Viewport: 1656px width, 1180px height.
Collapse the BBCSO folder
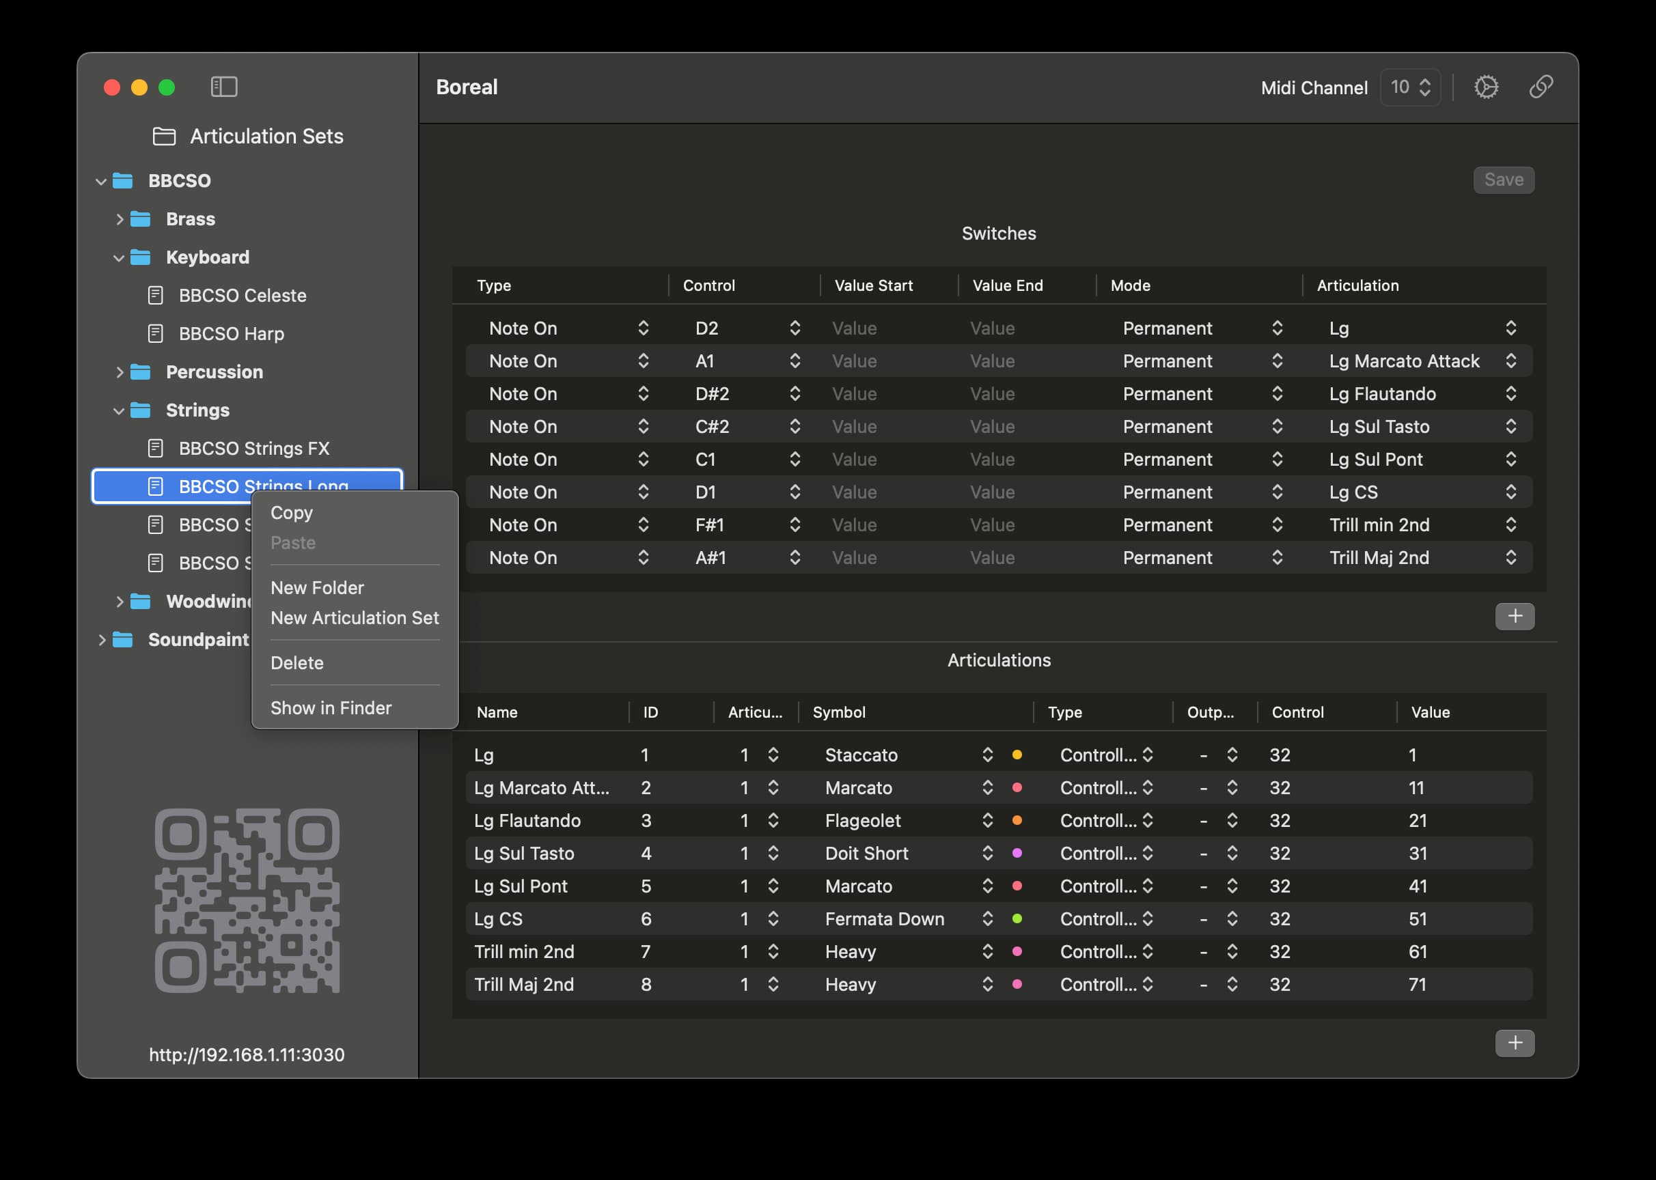point(101,181)
